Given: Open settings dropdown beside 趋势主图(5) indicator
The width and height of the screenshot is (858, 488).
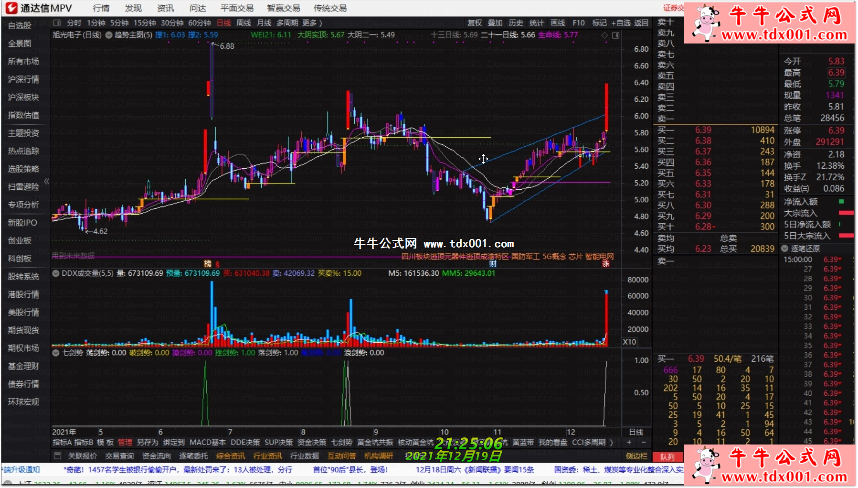Looking at the screenshot, I should point(109,35).
